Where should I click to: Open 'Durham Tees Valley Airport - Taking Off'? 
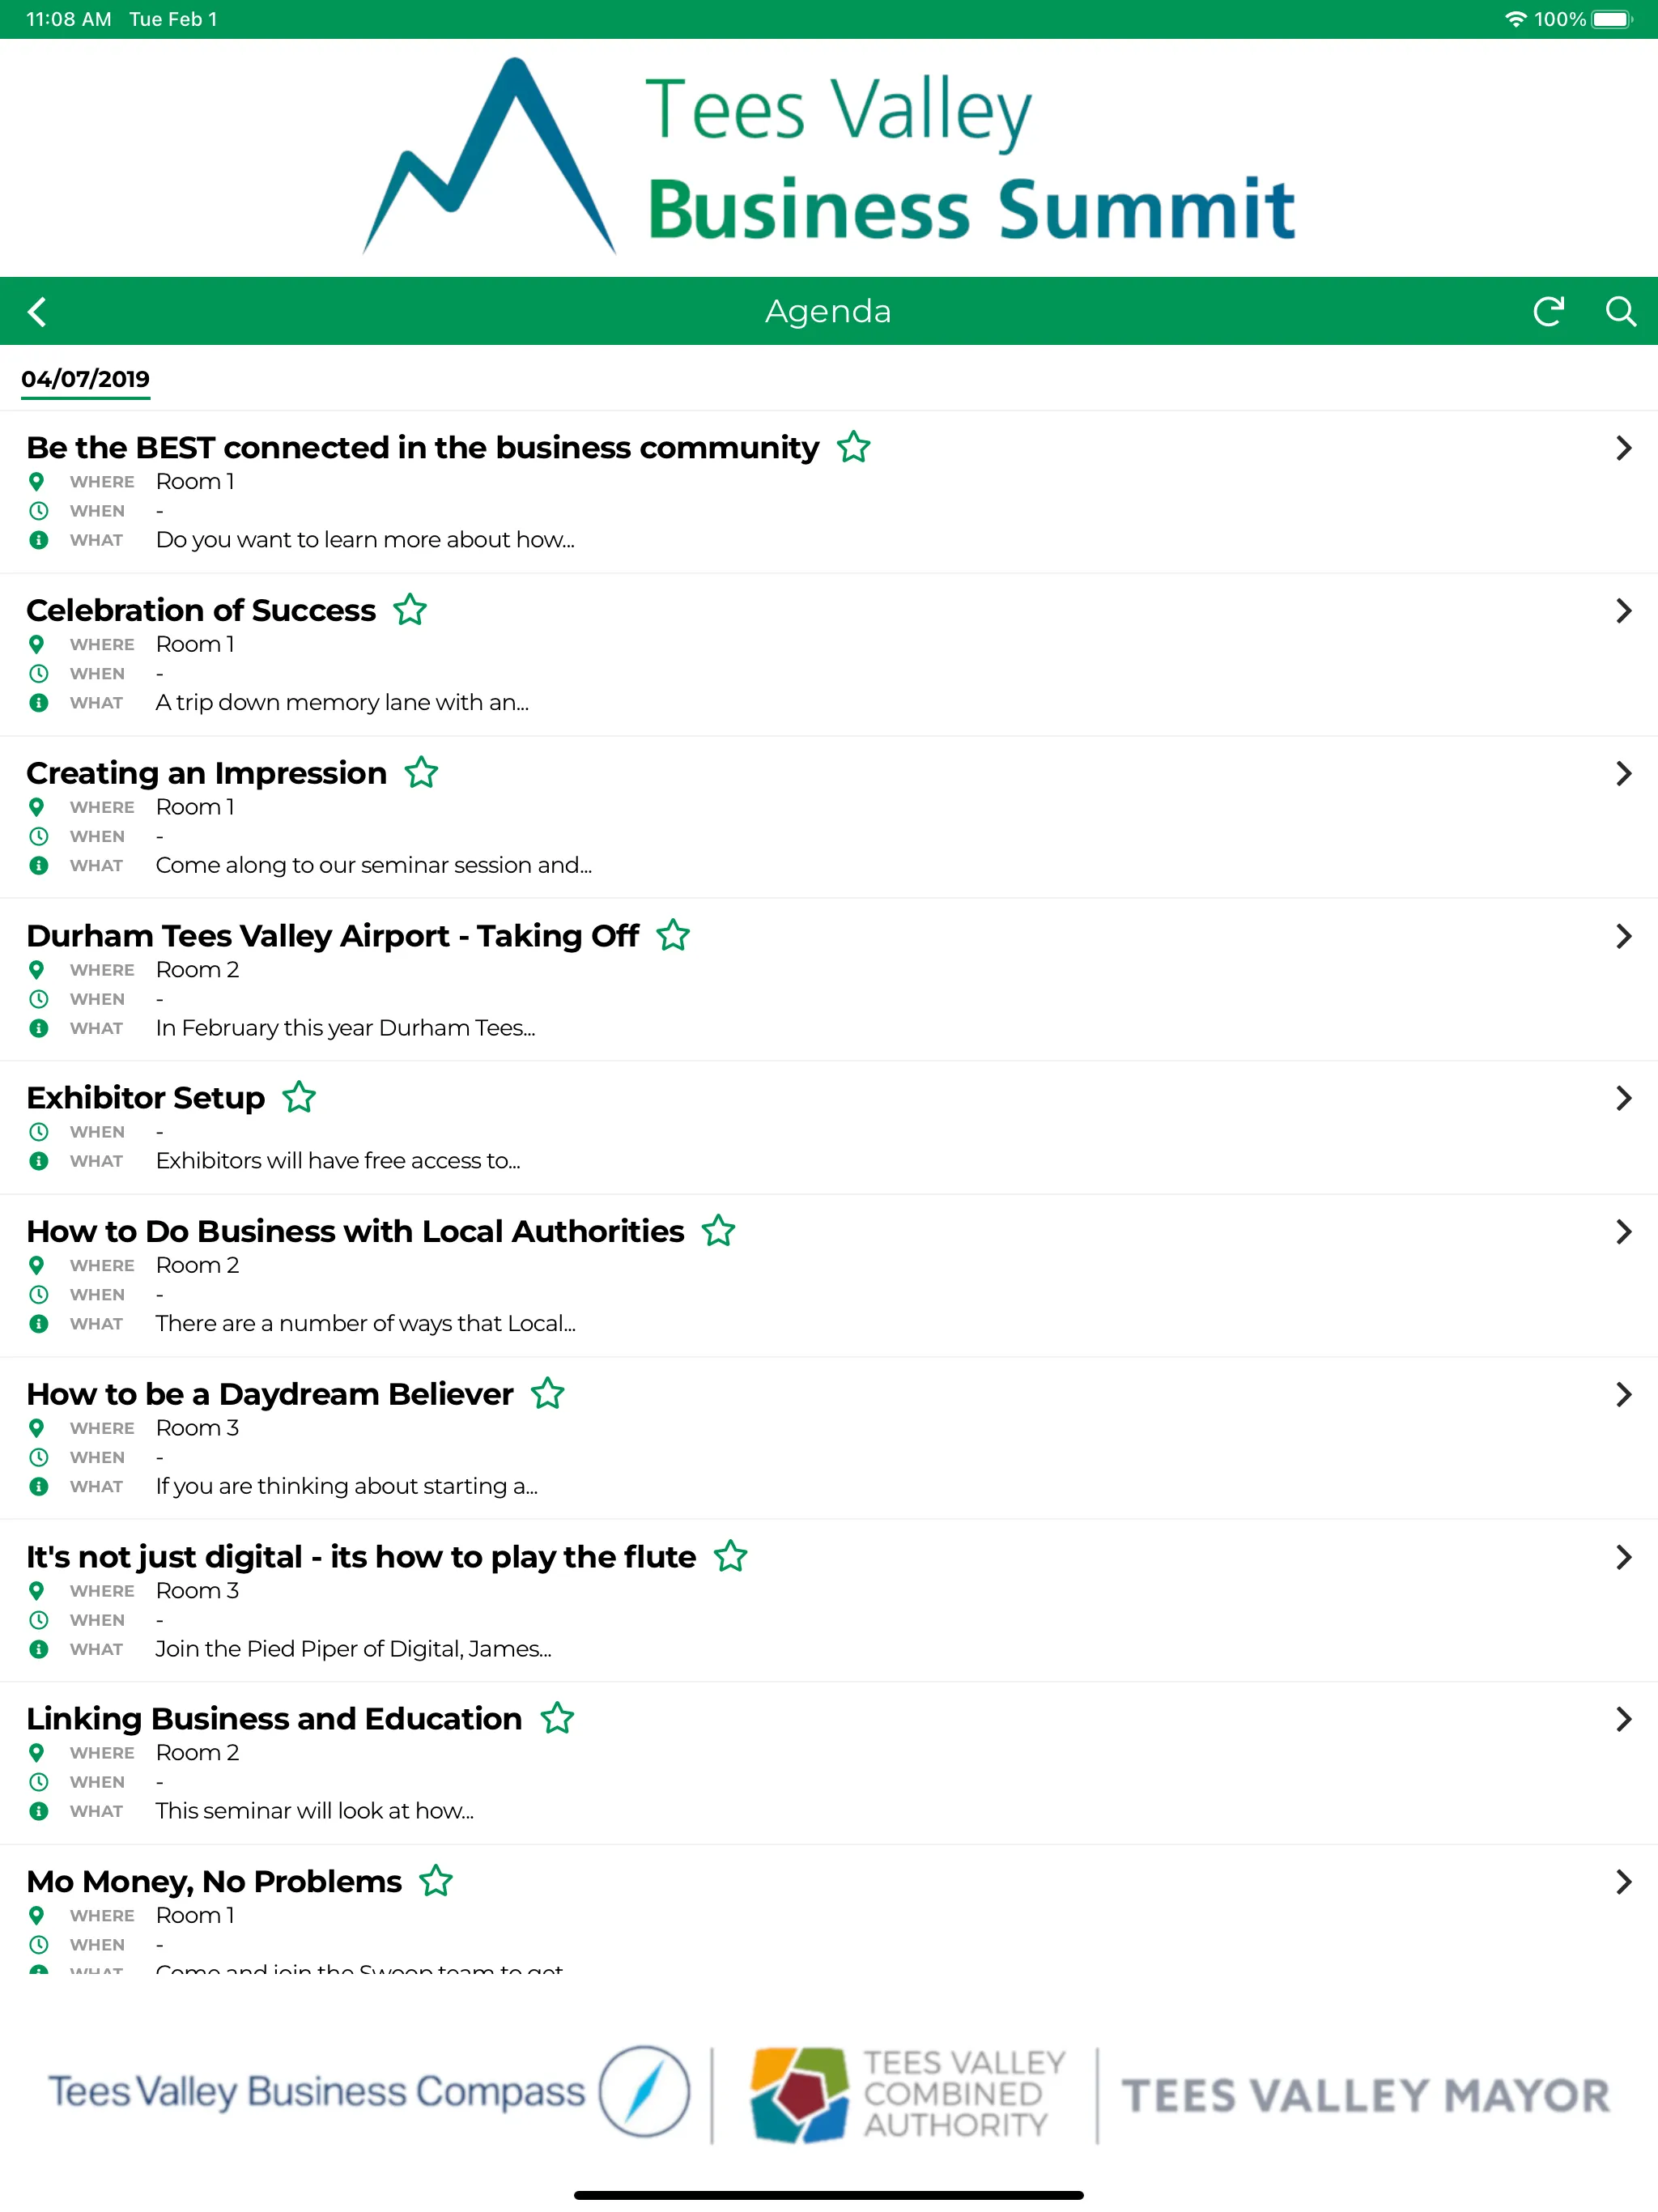[332, 936]
